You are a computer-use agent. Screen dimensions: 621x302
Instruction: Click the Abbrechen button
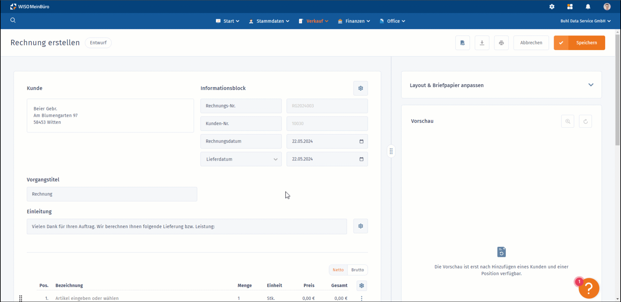[531, 43]
